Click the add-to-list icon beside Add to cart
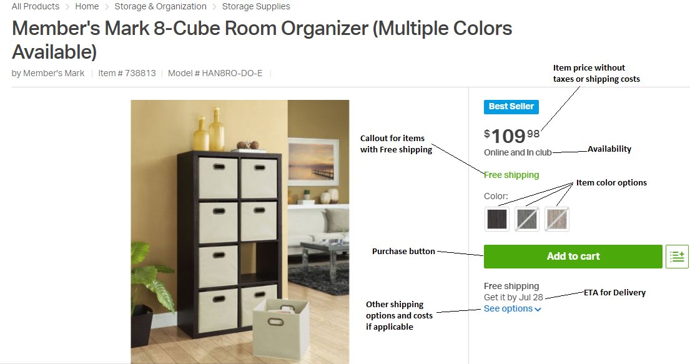Viewport: 690px width, 364px height. (677, 257)
